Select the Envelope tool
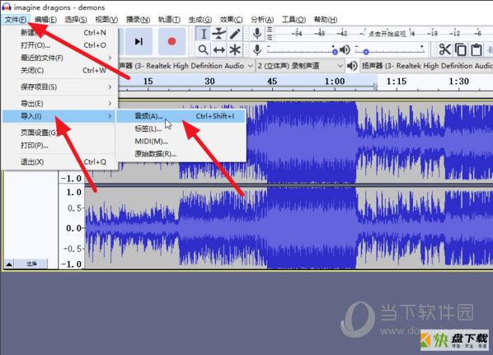The width and height of the screenshot is (493, 355). 218,34
